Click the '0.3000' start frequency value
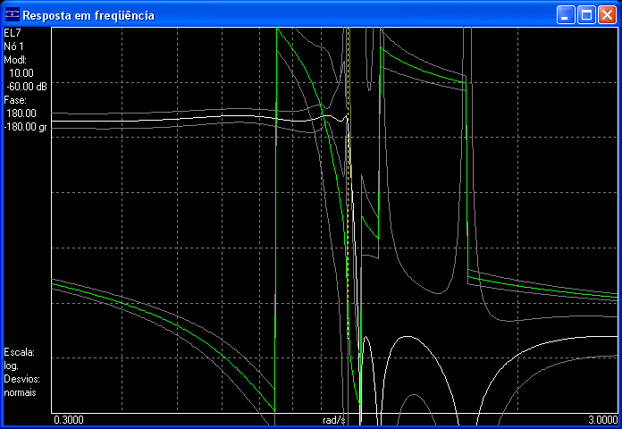Viewport: 622px width, 429px height. (69, 420)
